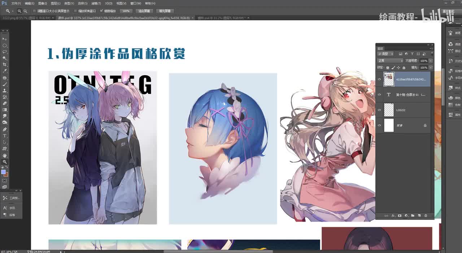Hide the 第十期-伪厚涂 text layer
462x253 pixels.
pos(379,95)
